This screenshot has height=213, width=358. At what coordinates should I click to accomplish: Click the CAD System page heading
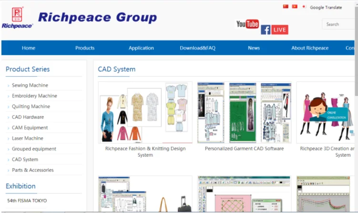[117, 69]
